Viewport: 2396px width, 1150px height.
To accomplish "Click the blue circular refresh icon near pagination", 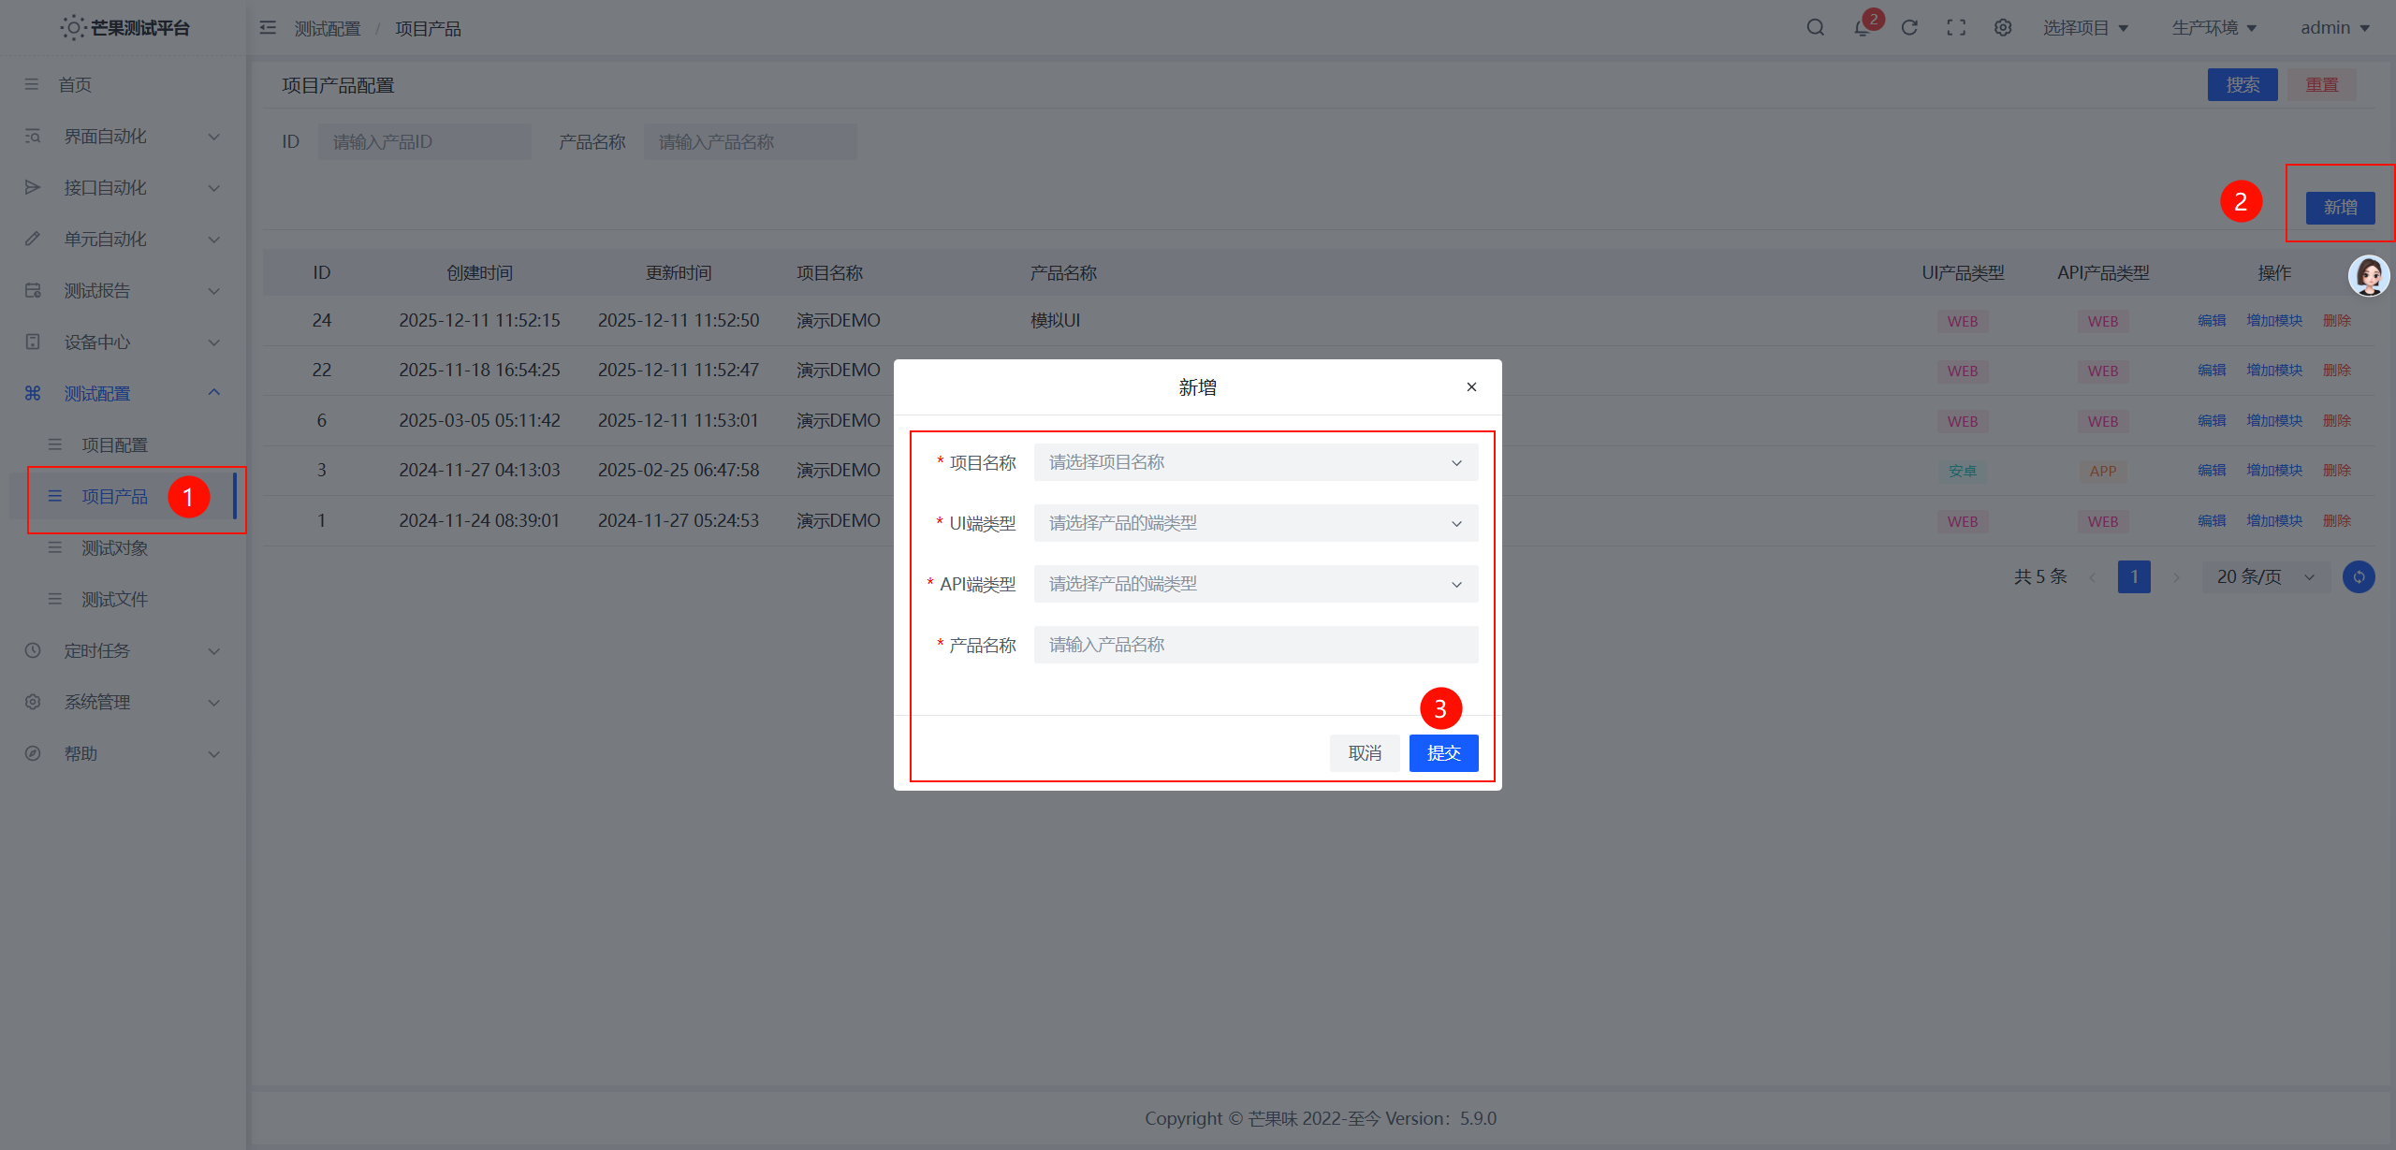I will 2359,577.
